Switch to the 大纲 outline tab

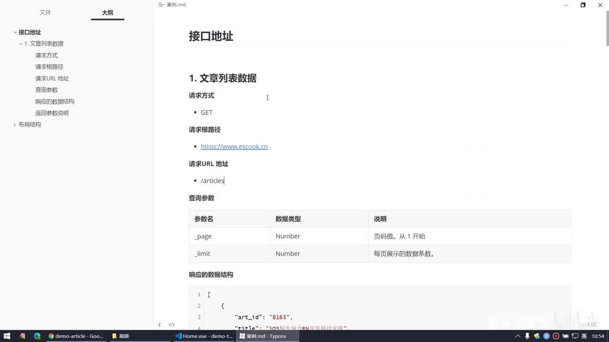tap(108, 12)
